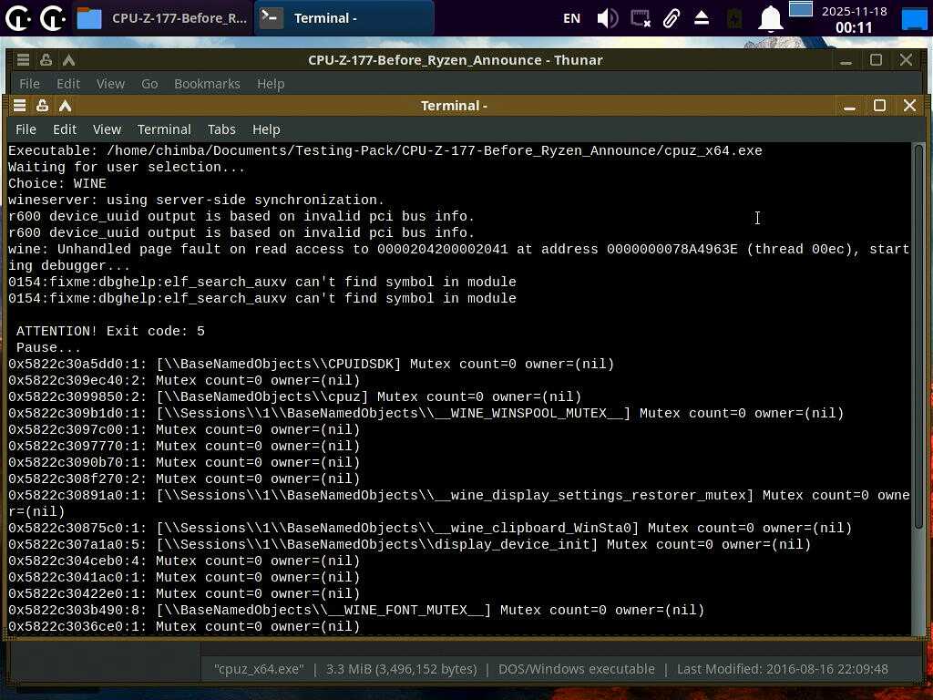Click the __WINE_FONT_MUTEX__ line
Image resolution: width=933 pixels, height=700 pixels.
pos(356,610)
